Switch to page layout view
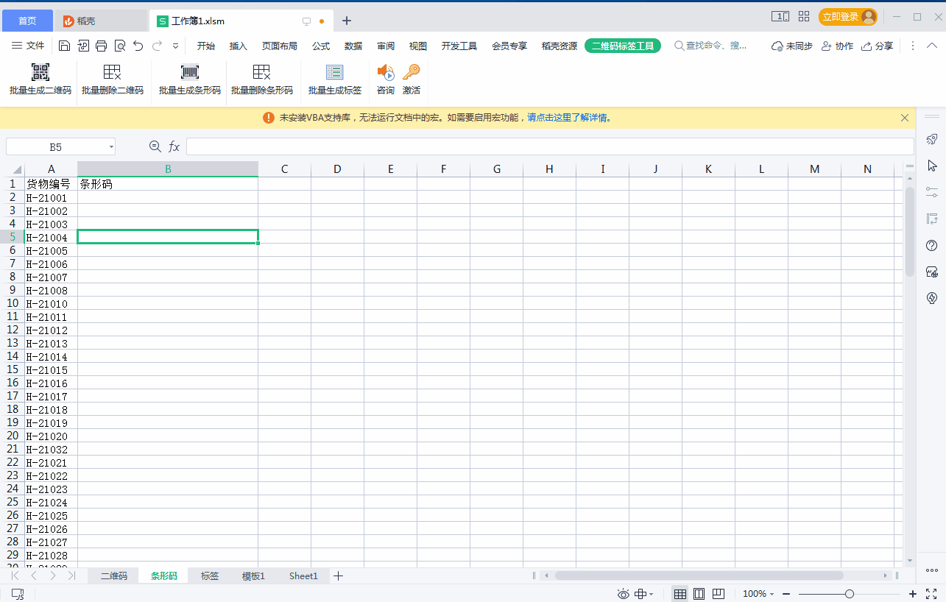946x602 pixels. click(699, 594)
